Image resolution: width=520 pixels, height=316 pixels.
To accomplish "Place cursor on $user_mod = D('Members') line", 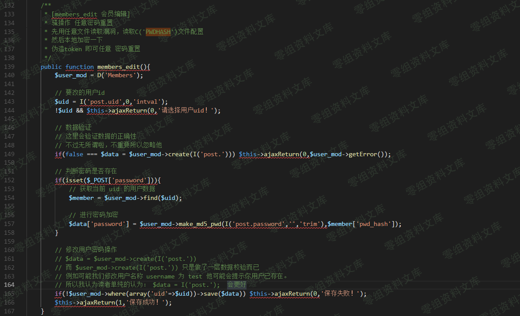I will 99,75.
